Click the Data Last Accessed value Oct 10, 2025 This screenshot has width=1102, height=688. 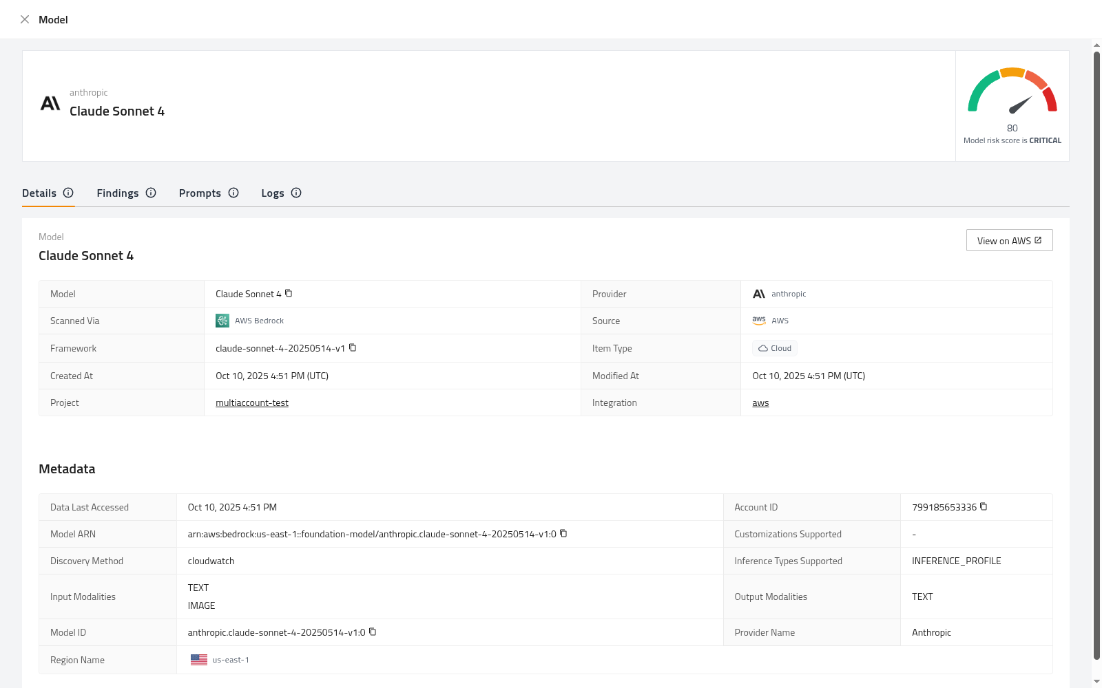pos(232,507)
